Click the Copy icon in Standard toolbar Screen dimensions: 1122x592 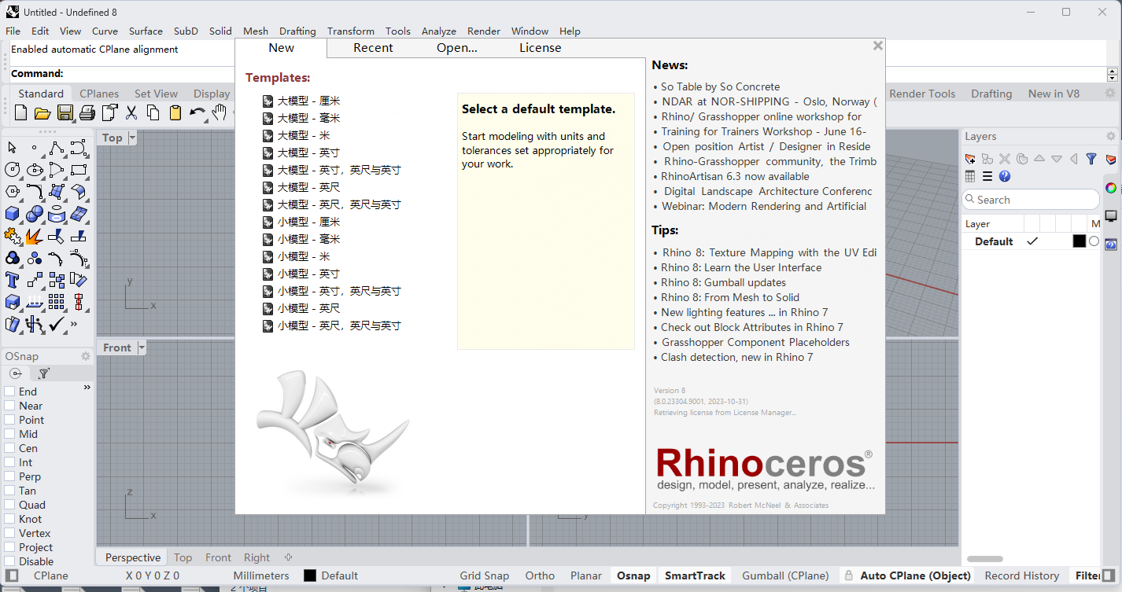coord(153,113)
